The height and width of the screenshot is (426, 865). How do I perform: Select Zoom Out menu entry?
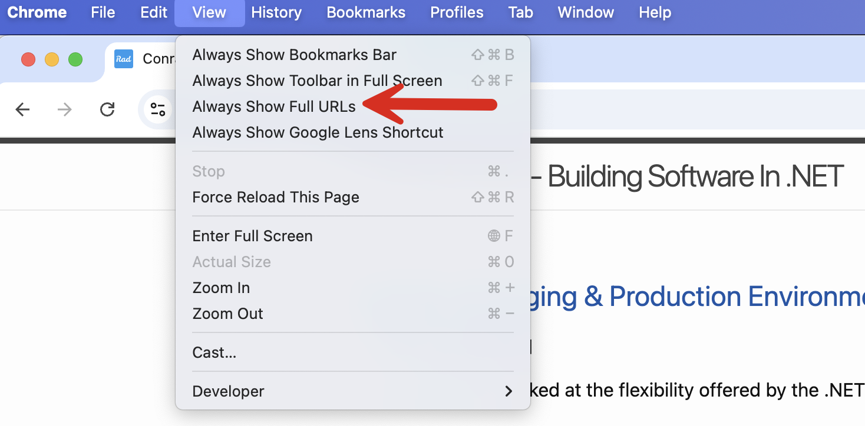tap(227, 314)
